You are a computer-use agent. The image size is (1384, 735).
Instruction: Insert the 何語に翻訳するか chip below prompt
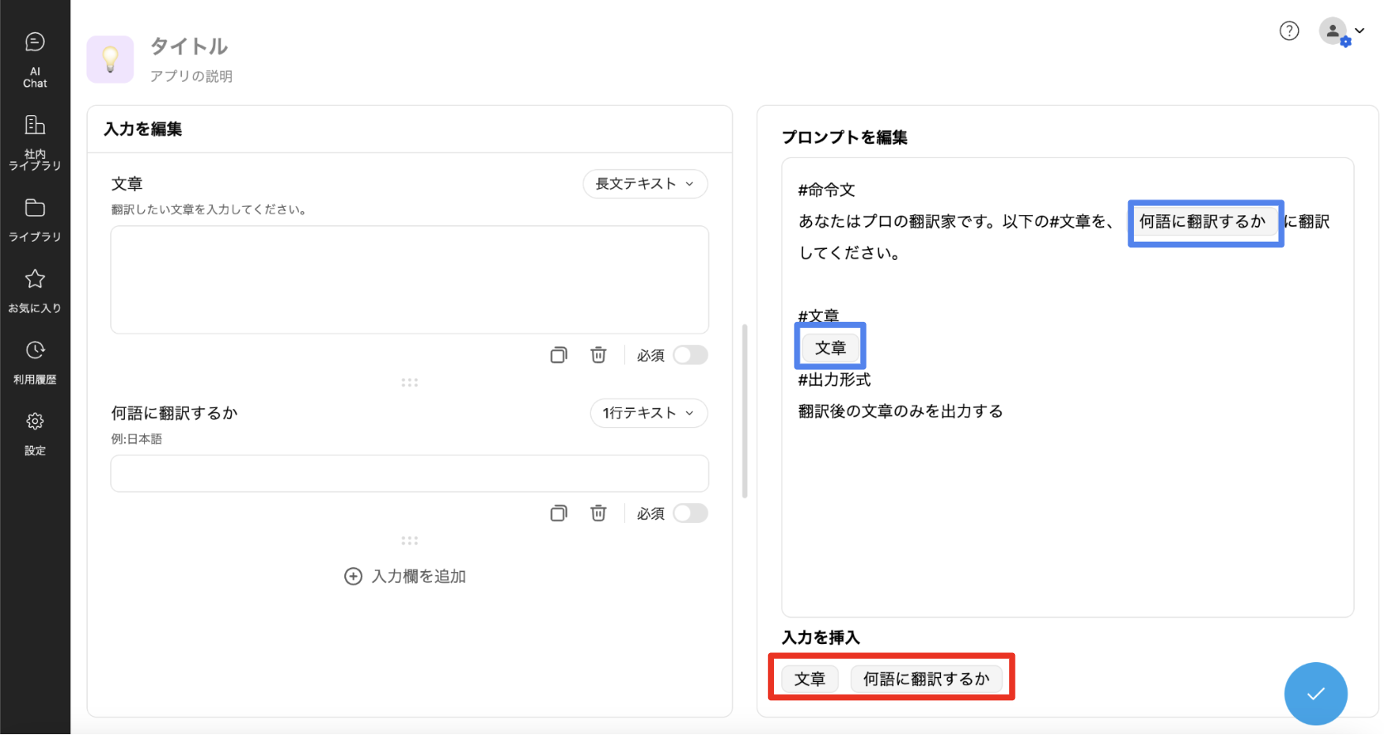click(926, 679)
